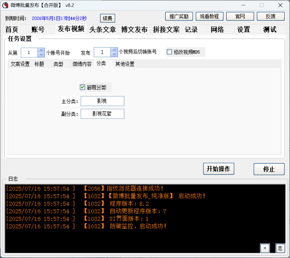Open the 其他设置 sub-tab

point(125,64)
